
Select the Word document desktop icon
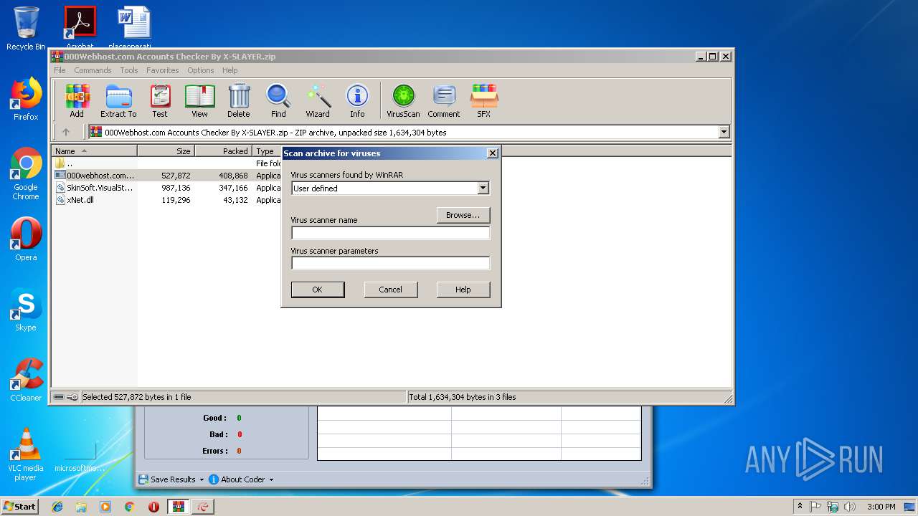[x=134, y=27]
